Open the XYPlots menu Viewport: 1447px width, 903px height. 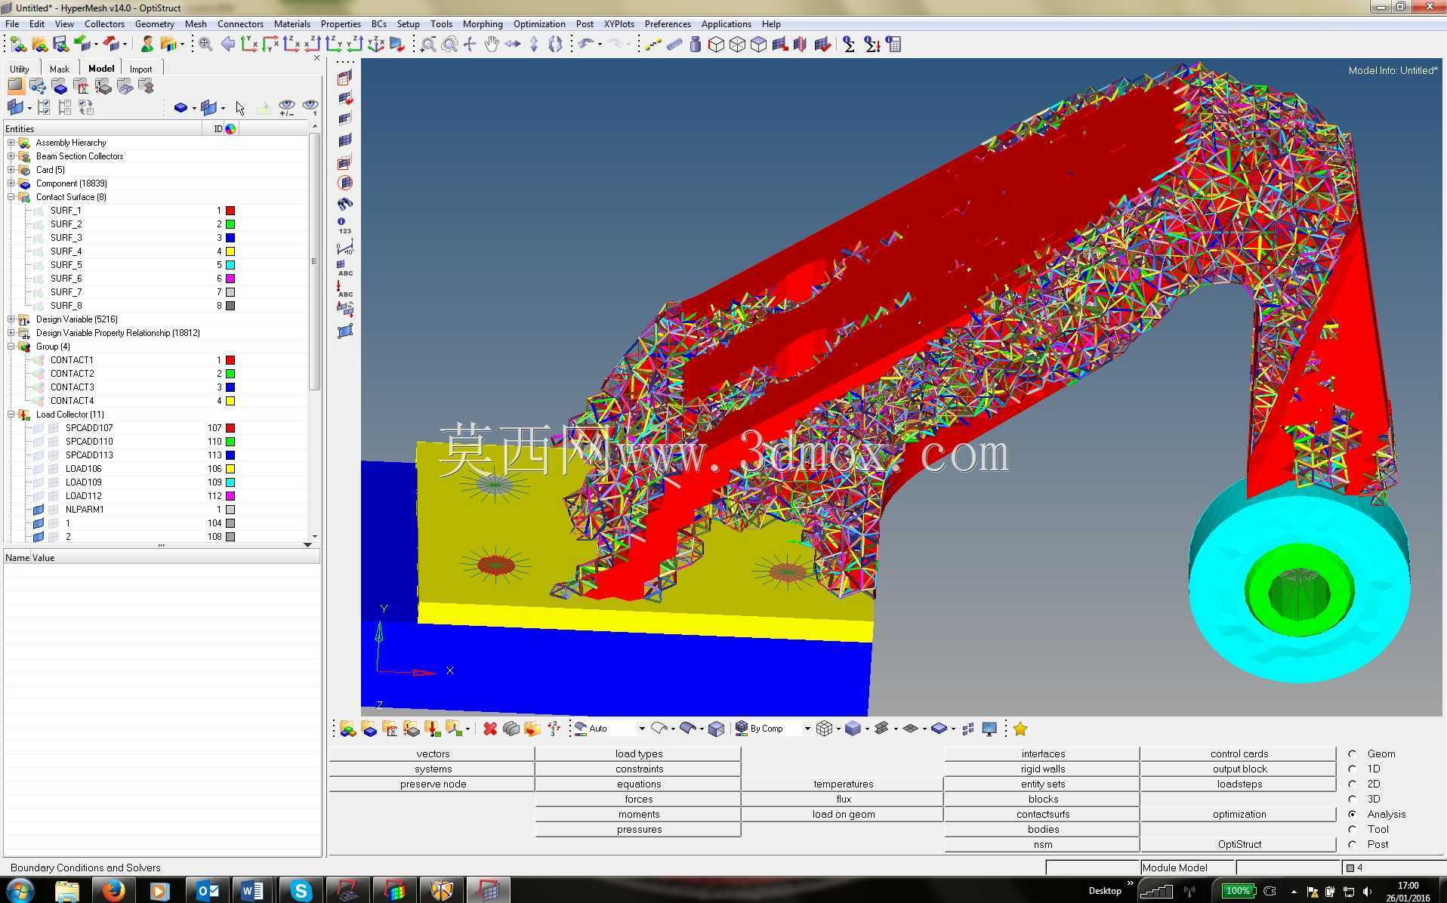click(x=619, y=24)
